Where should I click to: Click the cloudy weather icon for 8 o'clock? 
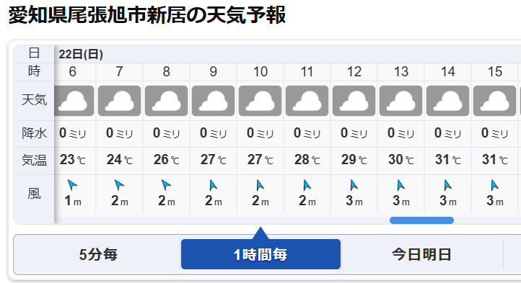coord(167,101)
